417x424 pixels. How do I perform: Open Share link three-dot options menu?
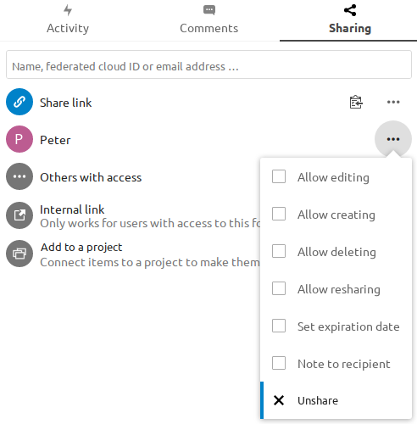point(393,102)
